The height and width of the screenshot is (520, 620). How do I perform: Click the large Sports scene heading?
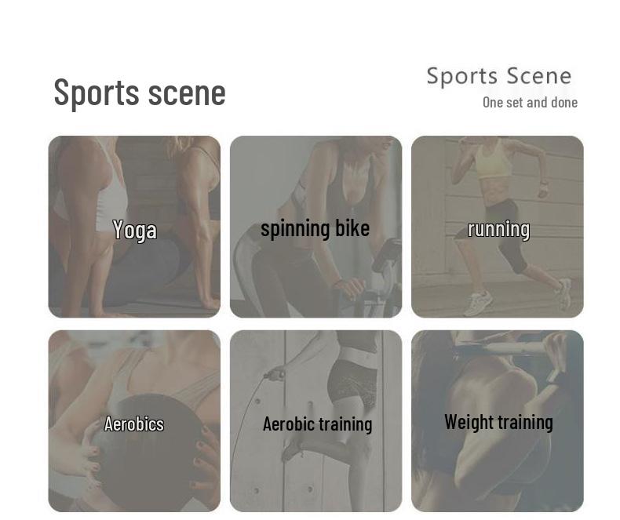click(x=140, y=93)
